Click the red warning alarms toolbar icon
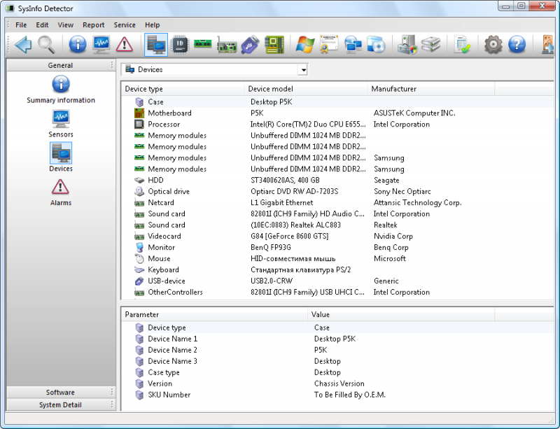The image size is (560, 429). [125, 45]
